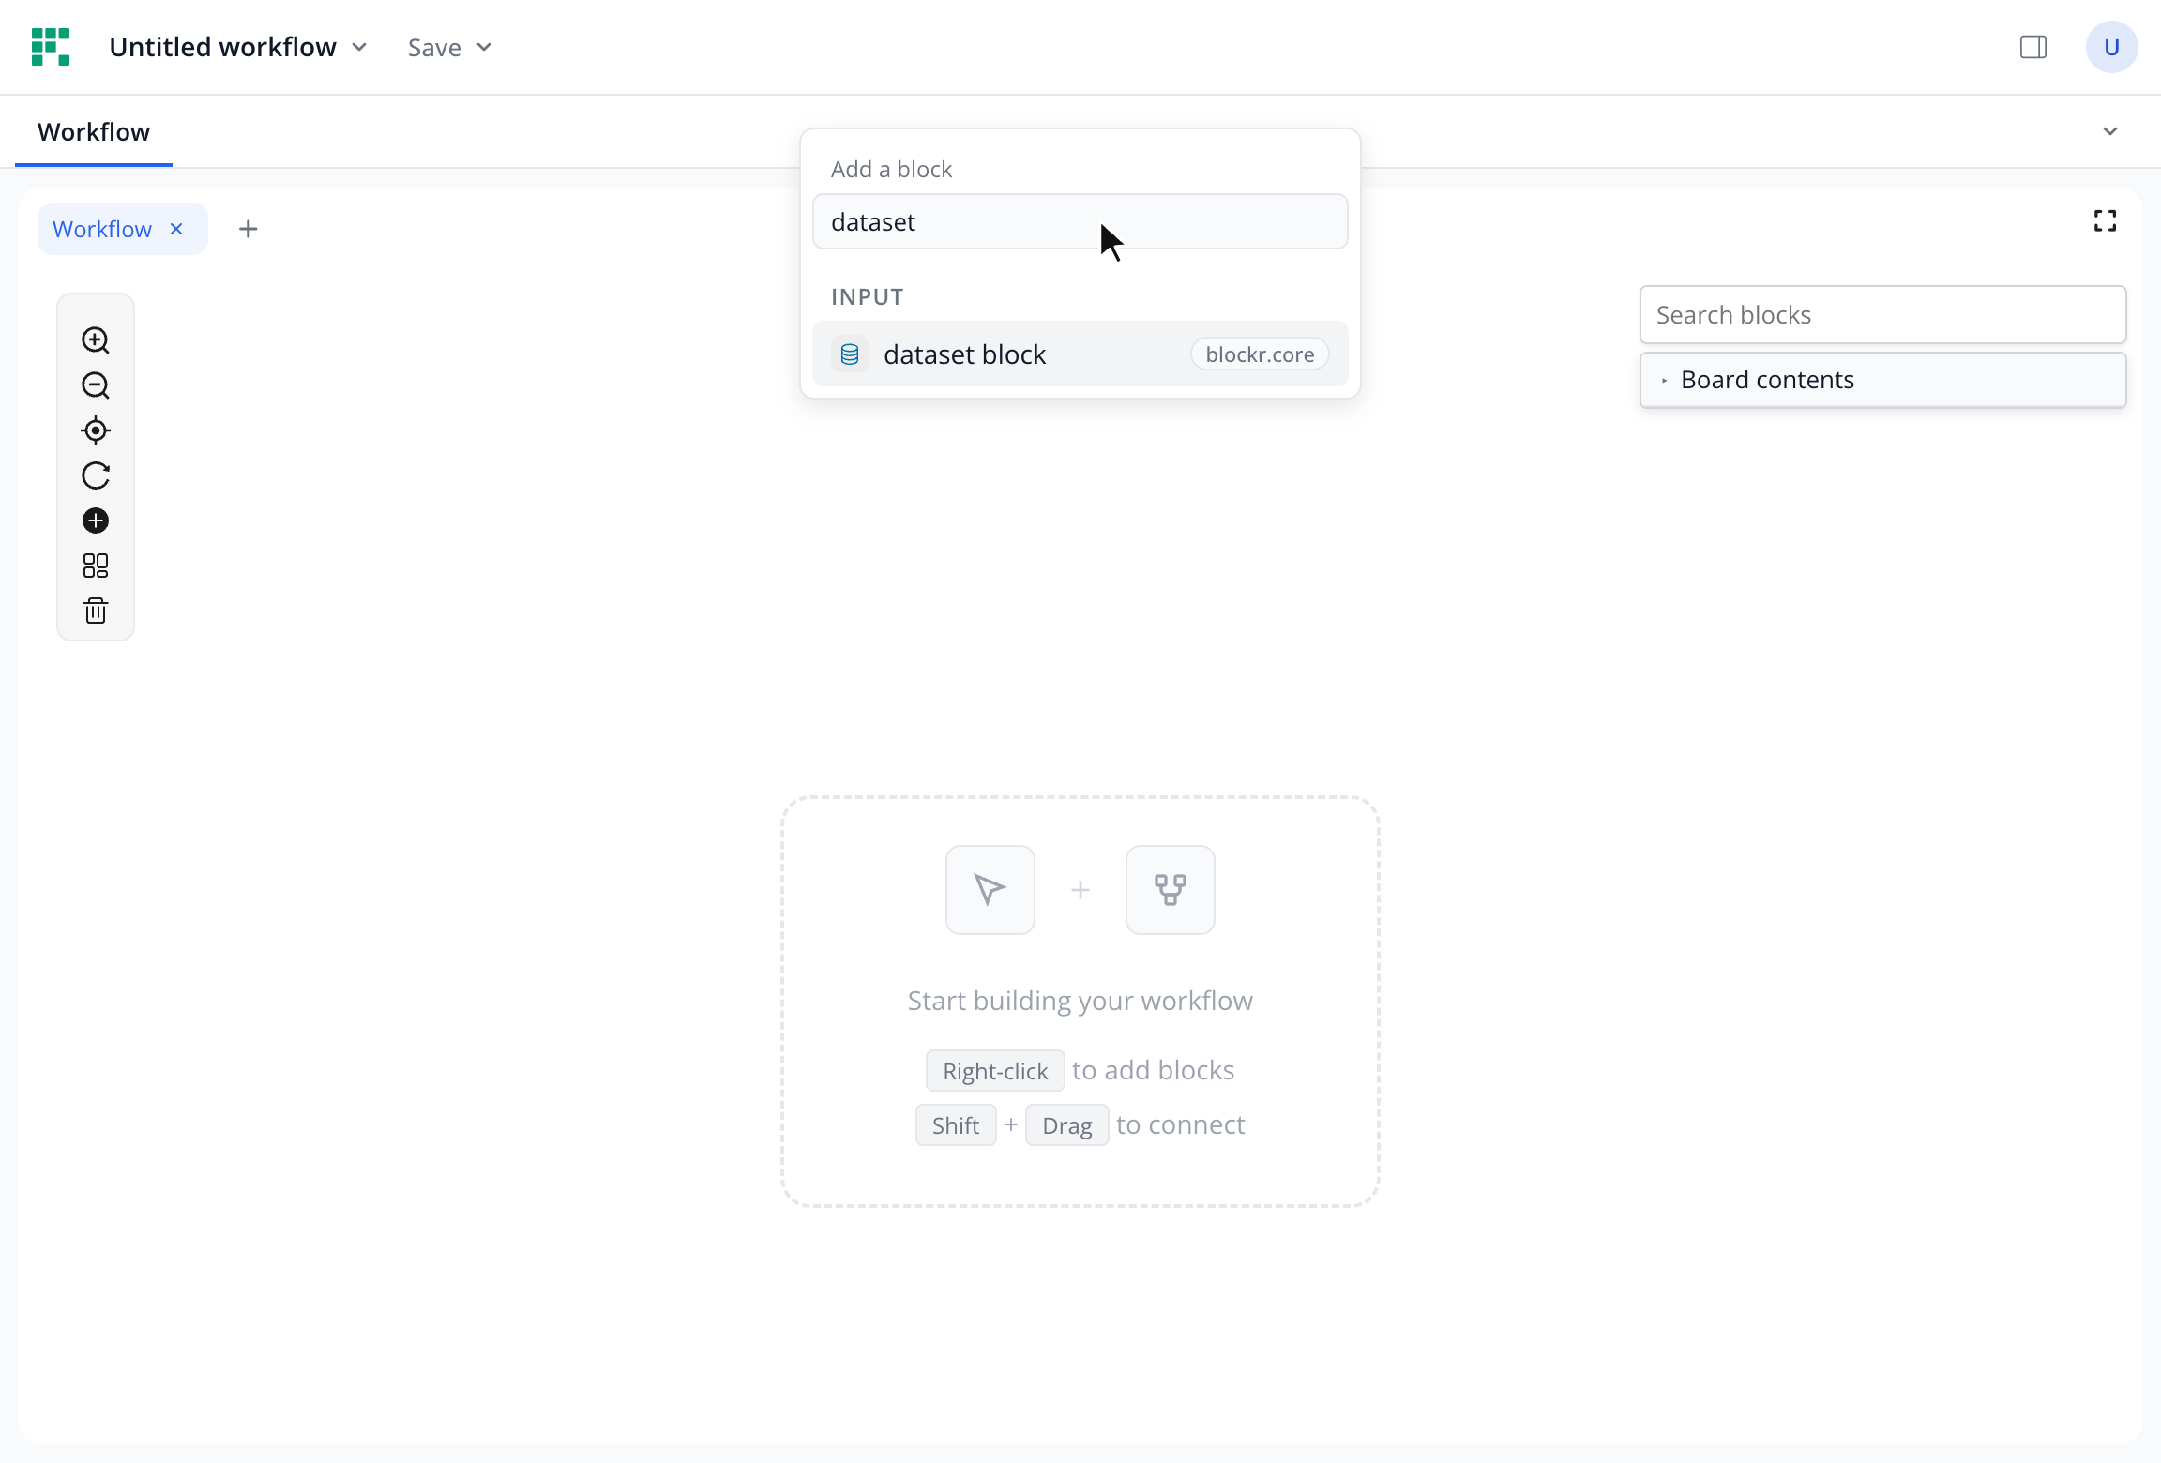Add a new tab with plus icon
Screen dimensions: 2161x1463
click(249, 229)
